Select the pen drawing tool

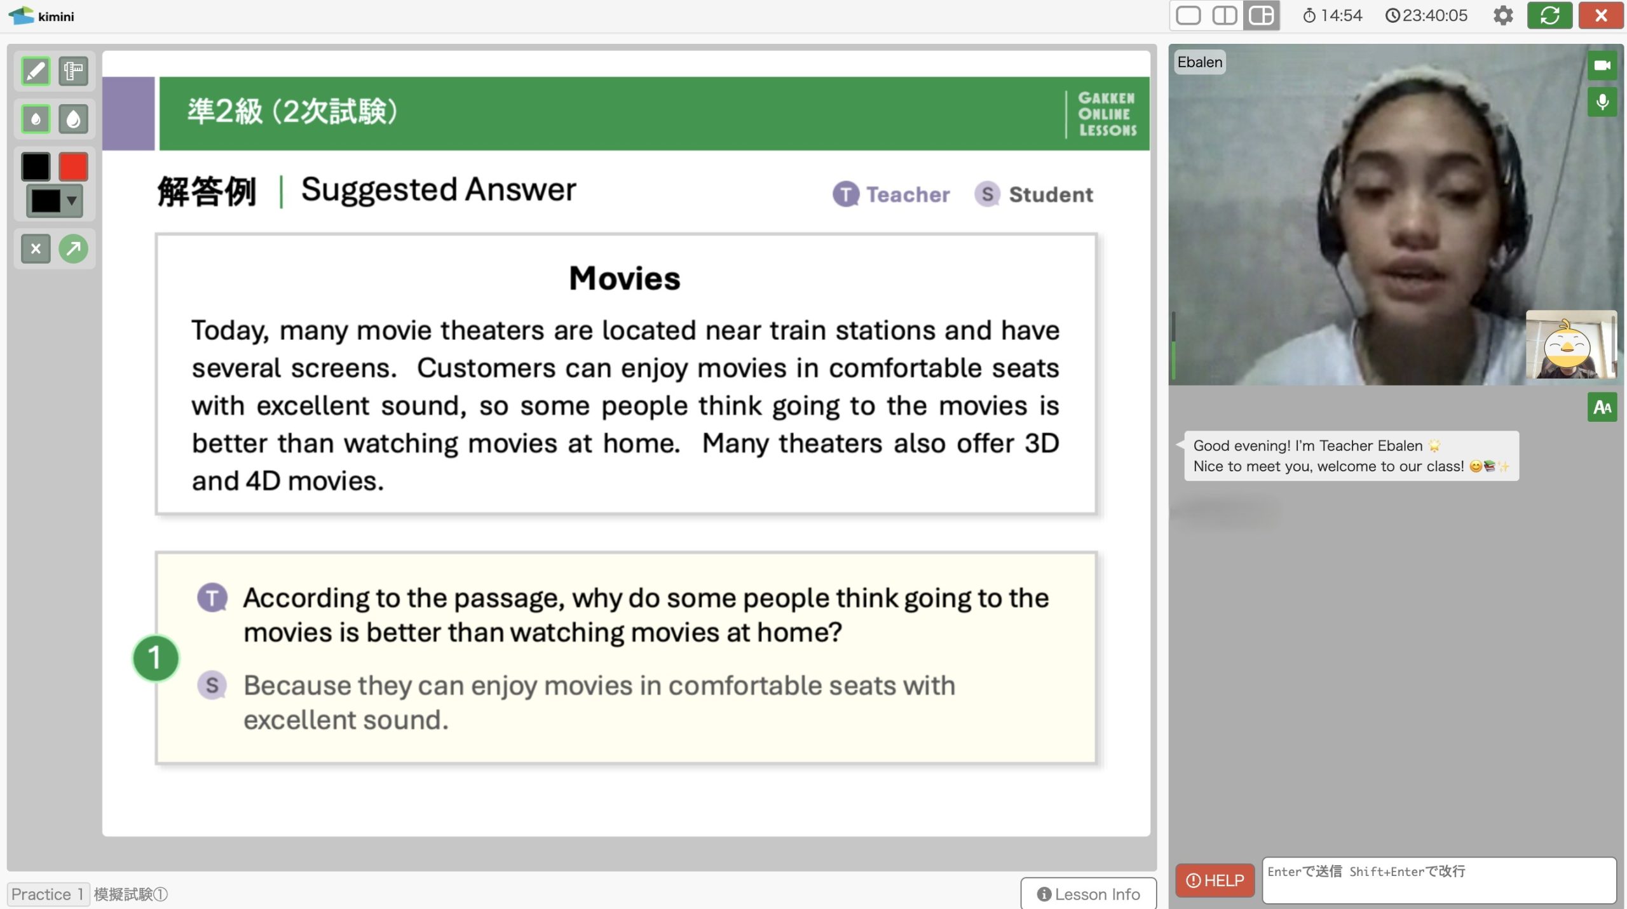(36, 71)
